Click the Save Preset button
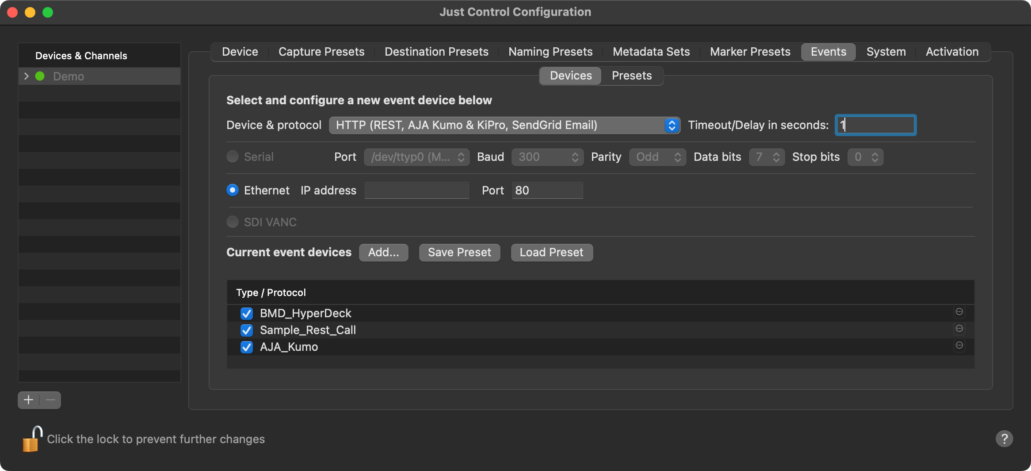The height and width of the screenshot is (471, 1031). 459,252
